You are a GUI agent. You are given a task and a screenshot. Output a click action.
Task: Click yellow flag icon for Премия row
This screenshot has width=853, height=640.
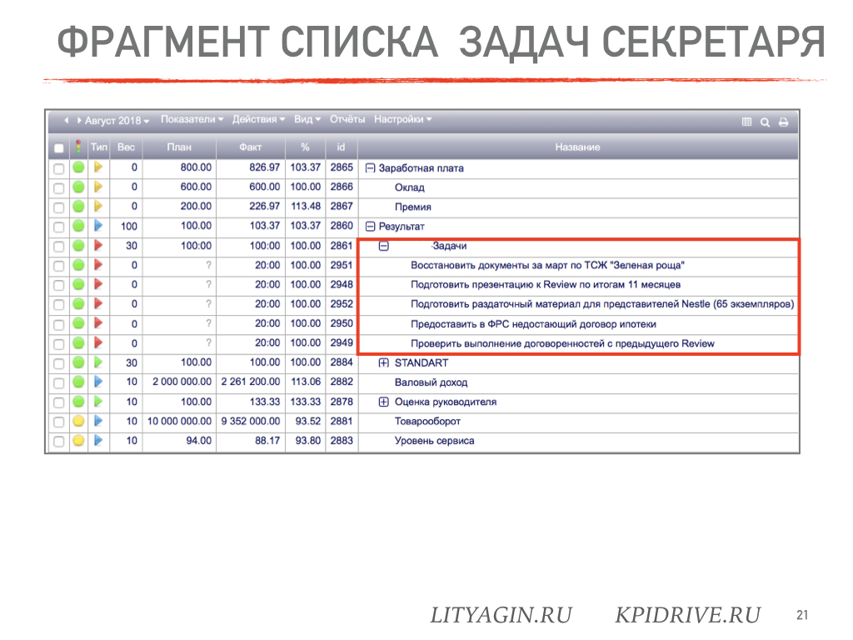click(x=98, y=207)
